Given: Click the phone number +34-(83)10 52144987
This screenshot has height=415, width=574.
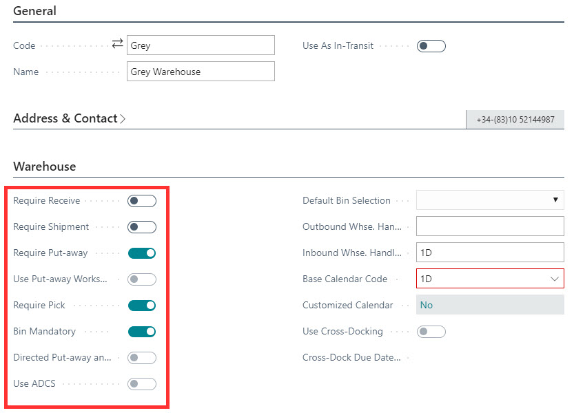Looking at the screenshot, I should [x=515, y=120].
